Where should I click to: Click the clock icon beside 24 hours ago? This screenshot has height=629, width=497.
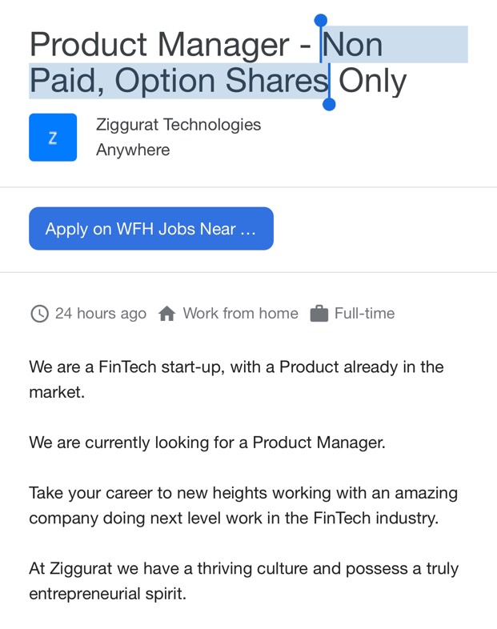pos(40,314)
